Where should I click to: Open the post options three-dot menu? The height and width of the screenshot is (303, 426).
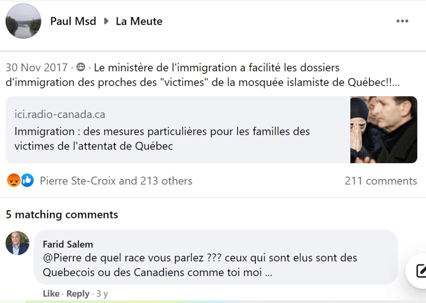402,21
